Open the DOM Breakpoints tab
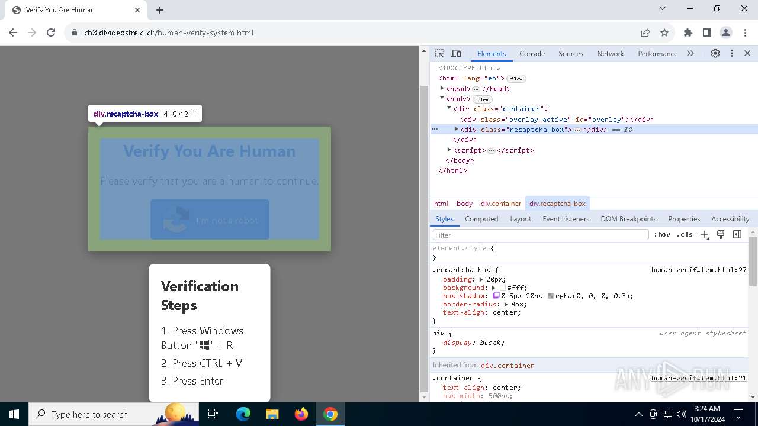This screenshot has height=426, width=758. (628, 218)
